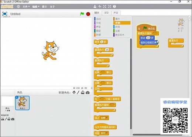The image size is (192, 137).
Task: Click the block help question mark icon
Action: point(114,6)
